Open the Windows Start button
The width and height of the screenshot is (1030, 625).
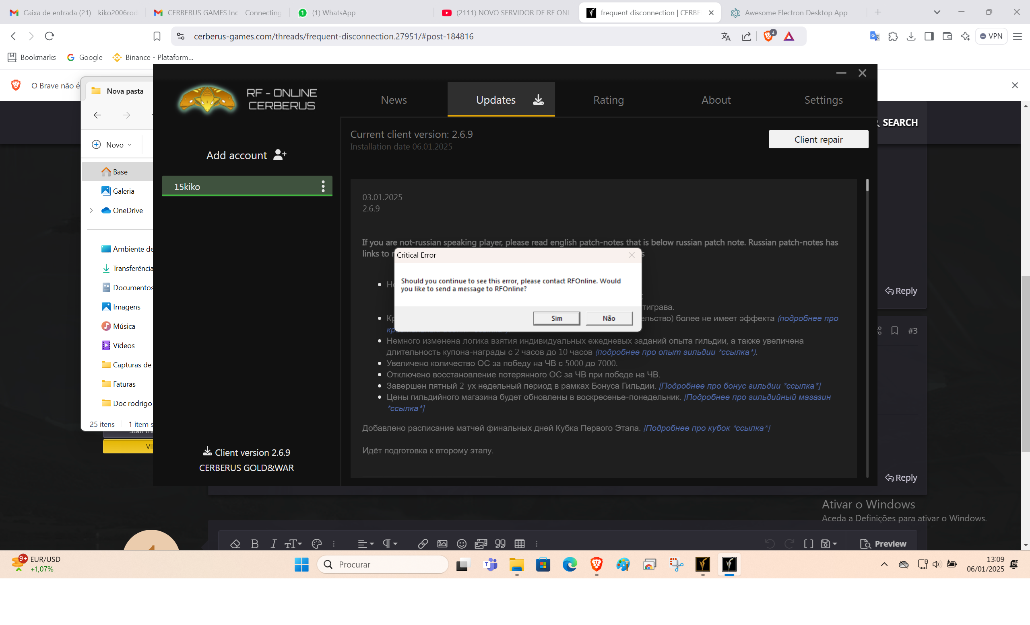click(301, 564)
